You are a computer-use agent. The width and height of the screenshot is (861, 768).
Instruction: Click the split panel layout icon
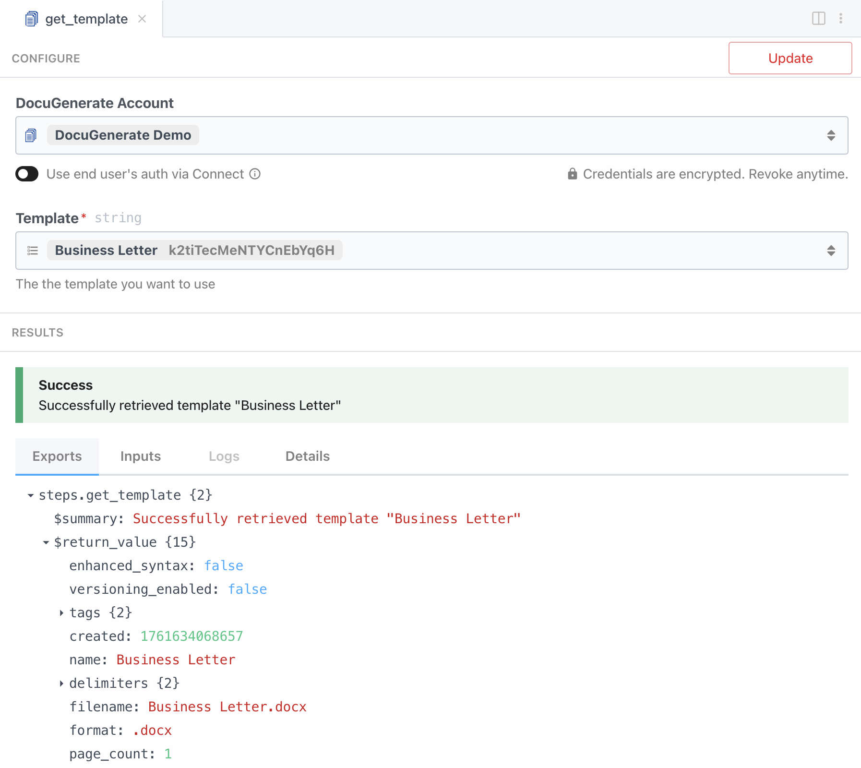tap(818, 18)
